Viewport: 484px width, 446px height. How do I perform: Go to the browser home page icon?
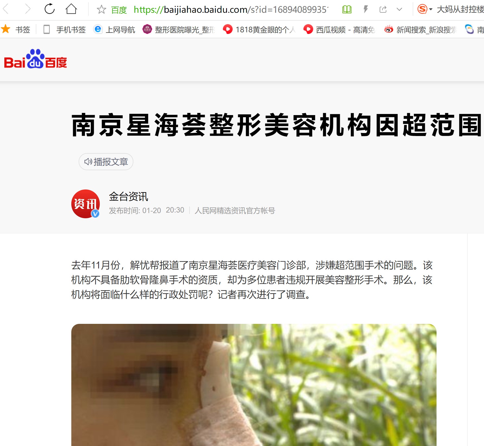click(x=71, y=9)
